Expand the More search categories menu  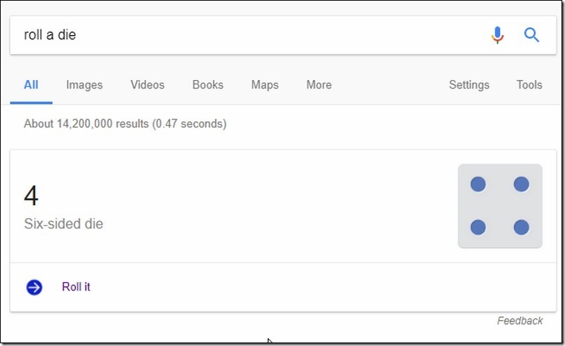[319, 85]
